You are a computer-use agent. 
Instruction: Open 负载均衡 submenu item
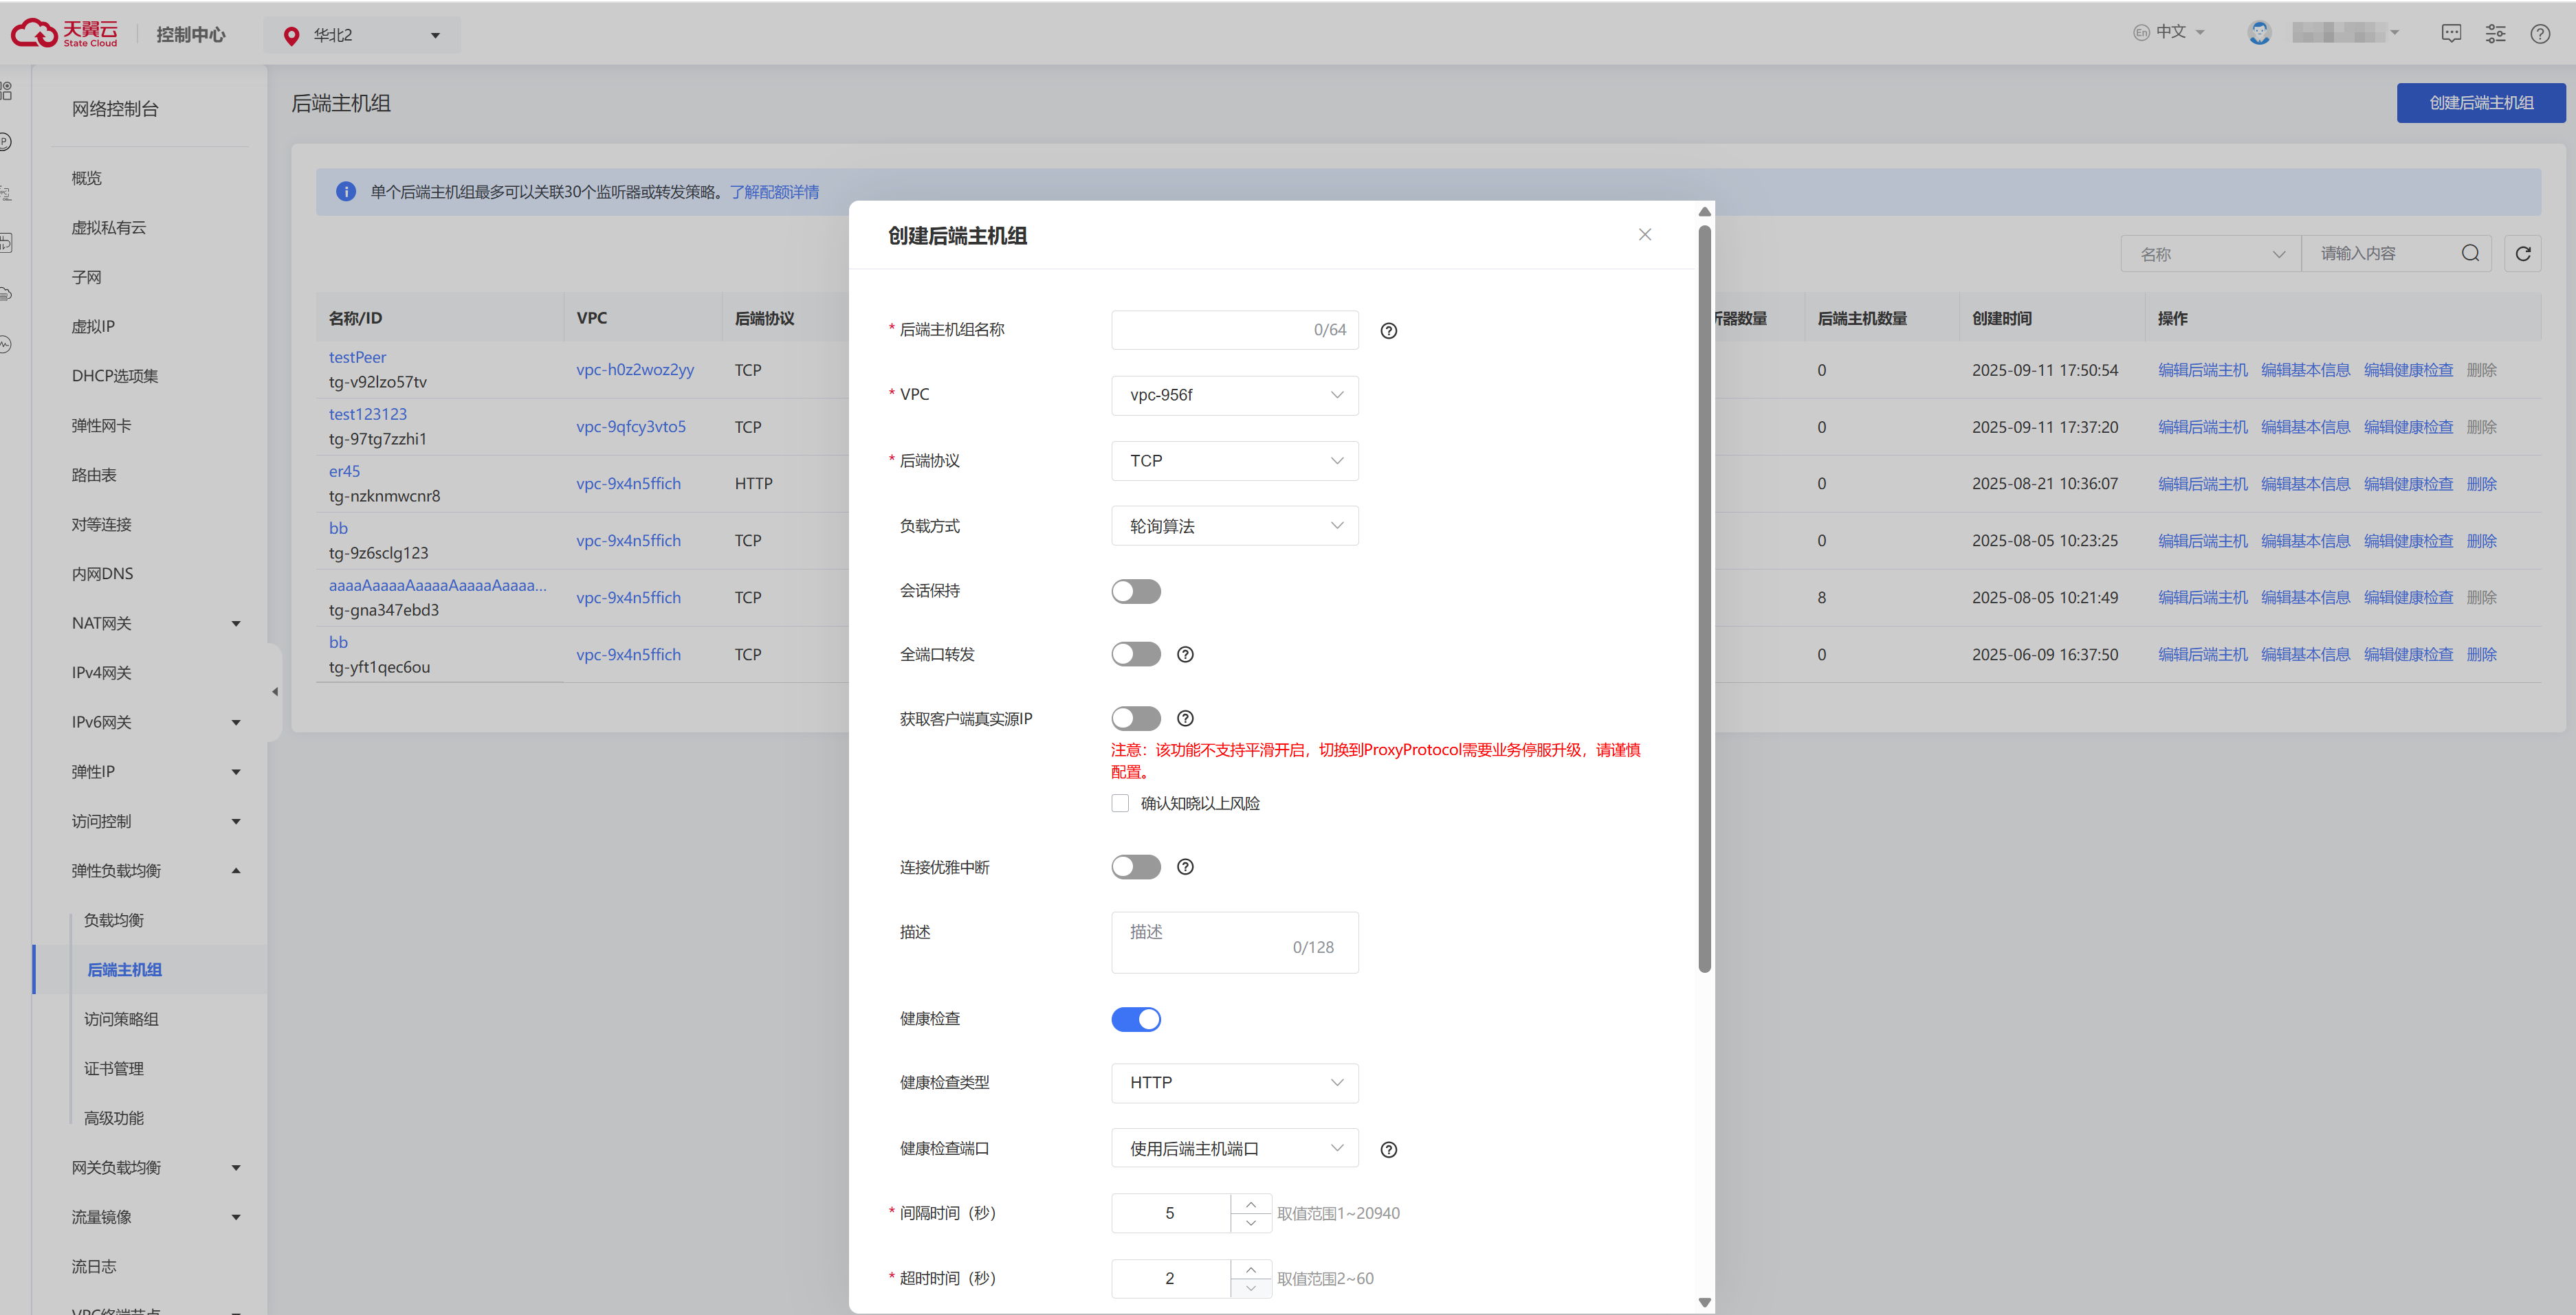113,921
